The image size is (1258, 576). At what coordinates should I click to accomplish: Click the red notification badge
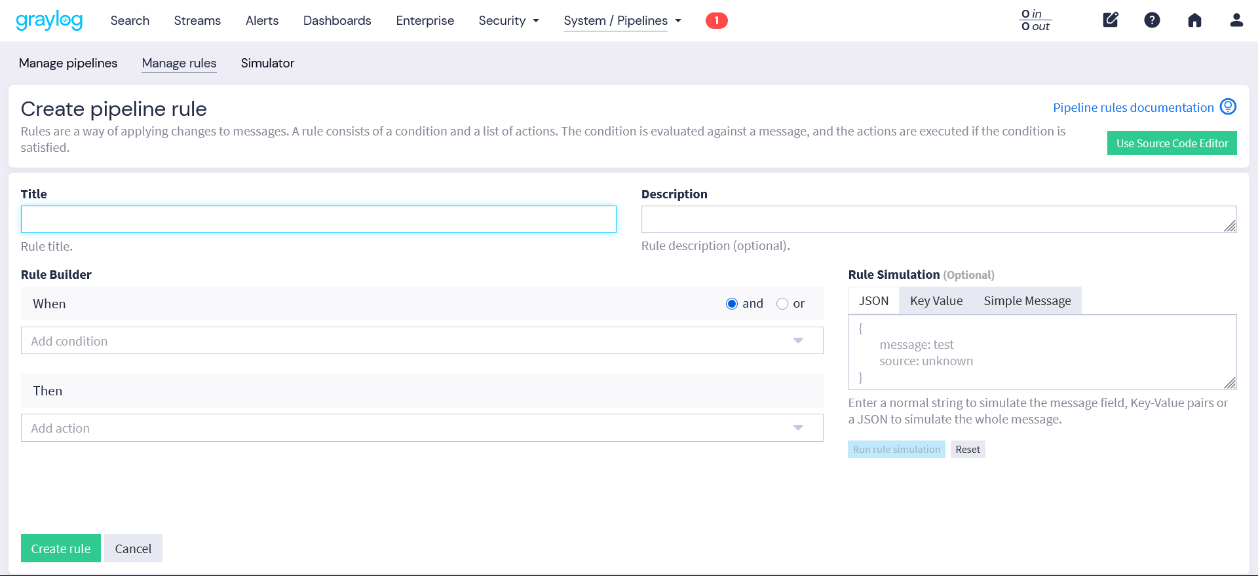click(x=716, y=21)
